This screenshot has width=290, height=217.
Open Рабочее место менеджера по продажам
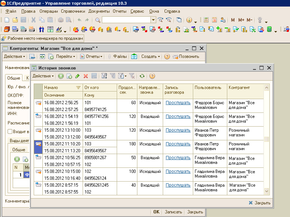coord(42,38)
